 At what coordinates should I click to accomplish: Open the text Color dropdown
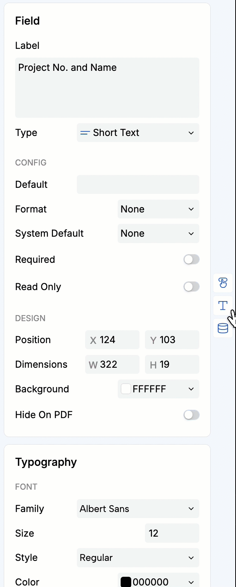pyautogui.click(x=158, y=582)
